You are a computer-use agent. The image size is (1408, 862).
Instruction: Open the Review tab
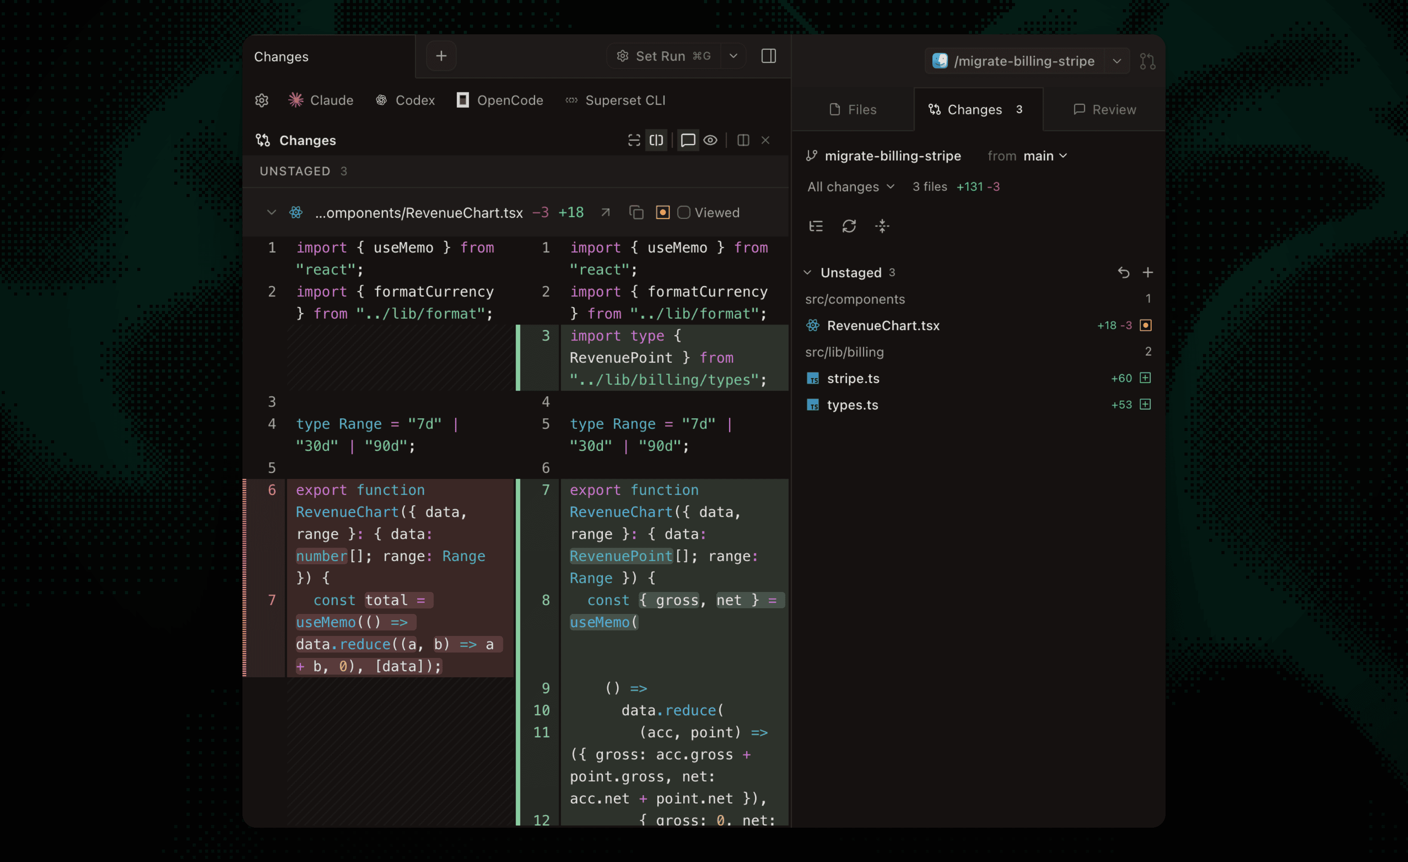(1104, 109)
